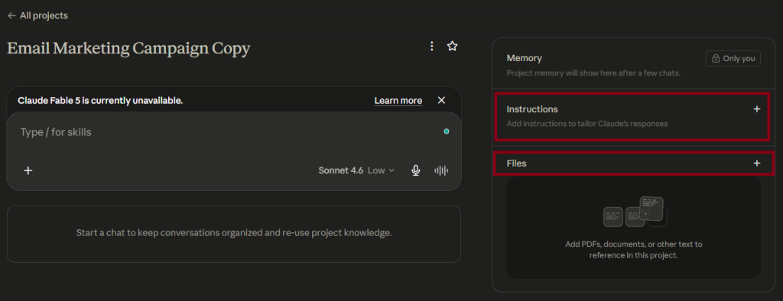Focus the 'Type / for skills' message field
The image size is (783, 301).
[229, 132]
